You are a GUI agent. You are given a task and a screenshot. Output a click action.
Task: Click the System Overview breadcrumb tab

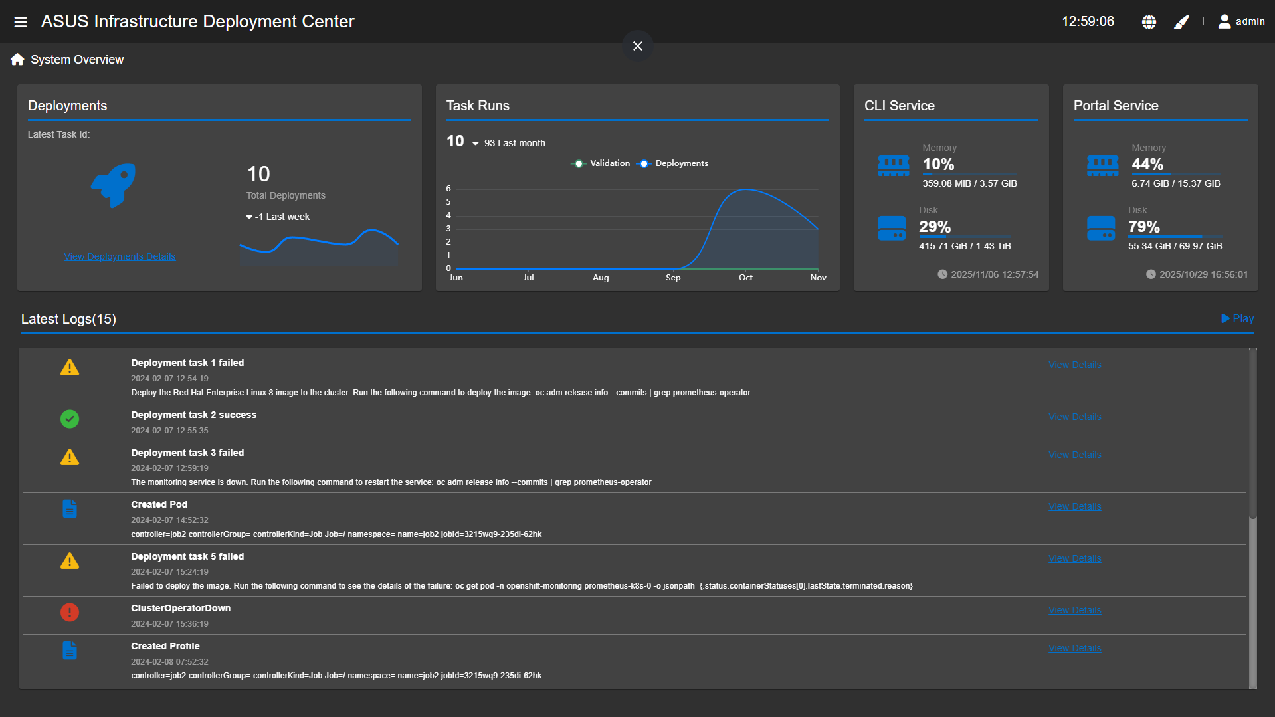pyautogui.click(x=77, y=60)
